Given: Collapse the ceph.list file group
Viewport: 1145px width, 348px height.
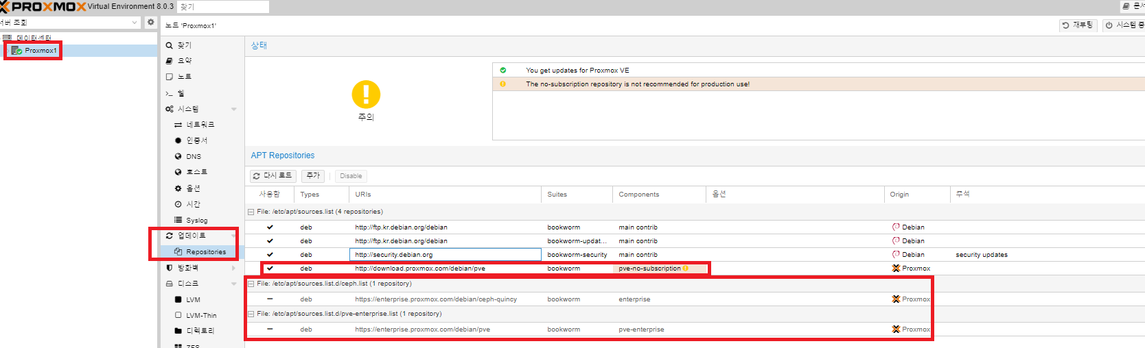Looking at the screenshot, I should 251,284.
